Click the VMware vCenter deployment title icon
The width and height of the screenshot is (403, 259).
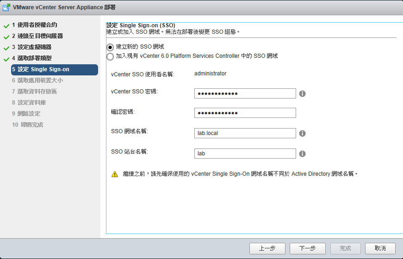(6, 7)
